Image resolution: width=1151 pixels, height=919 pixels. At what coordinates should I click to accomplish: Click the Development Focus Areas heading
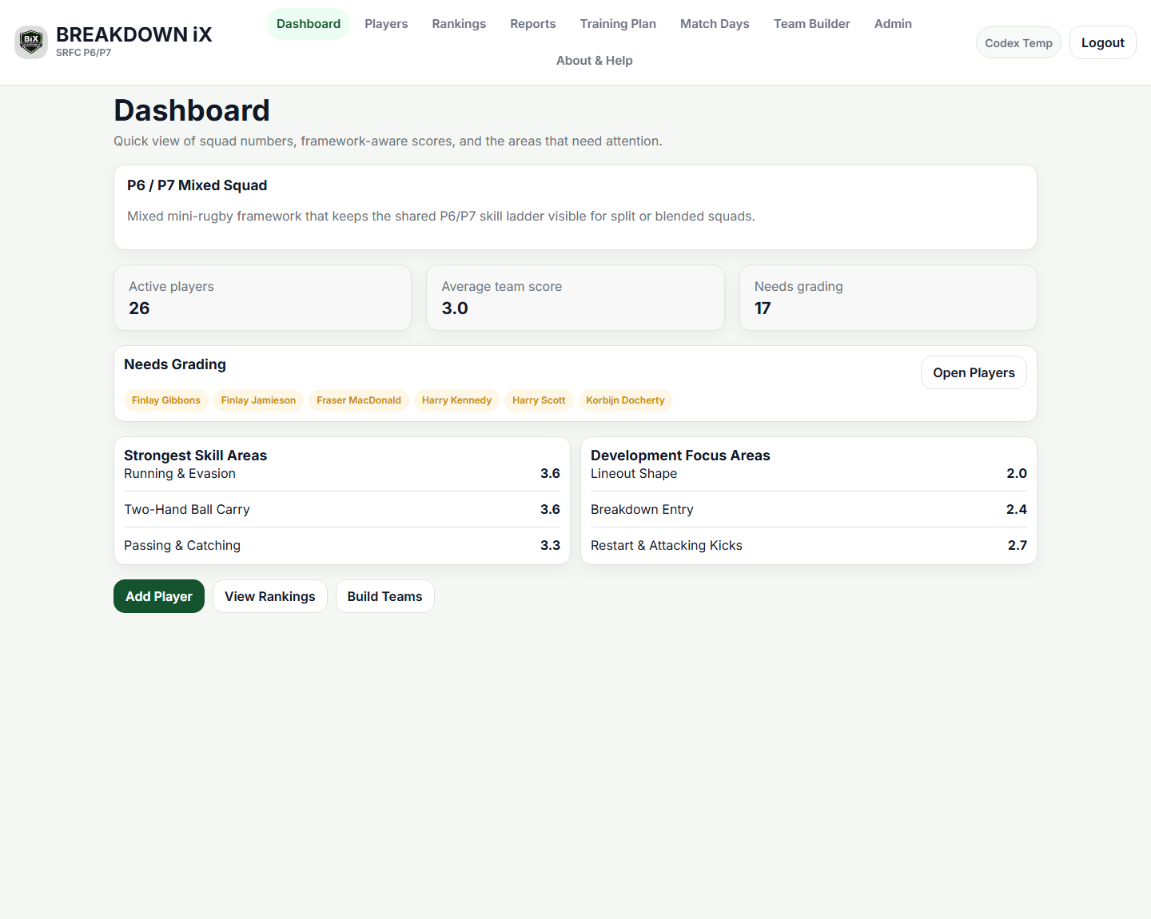click(680, 456)
